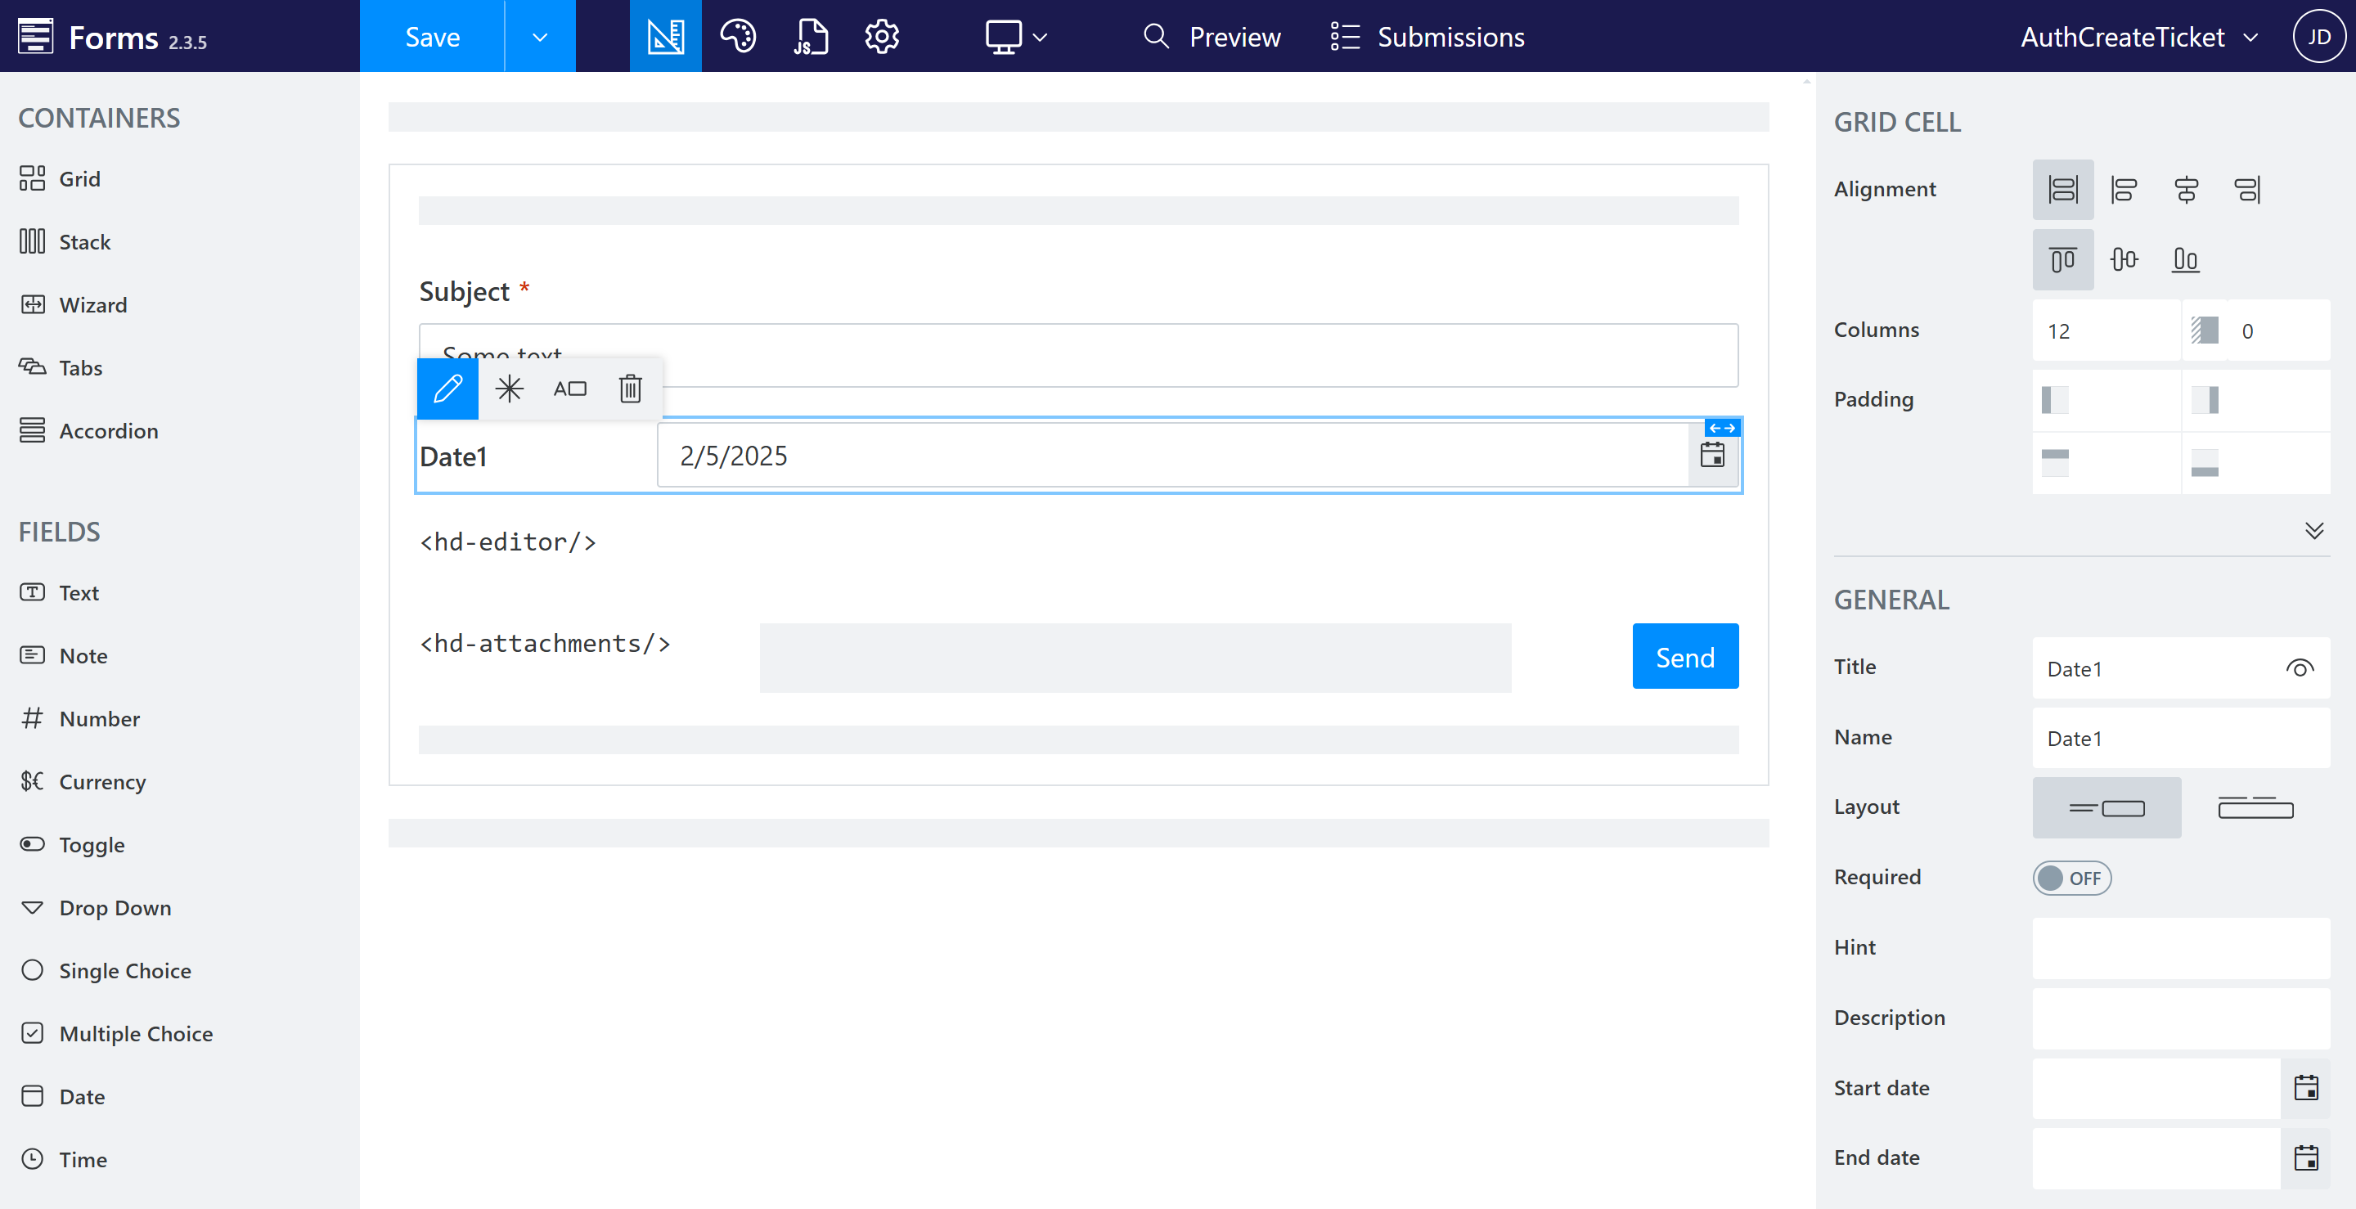Select the Multiple Choice field type

tap(116, 1033)
